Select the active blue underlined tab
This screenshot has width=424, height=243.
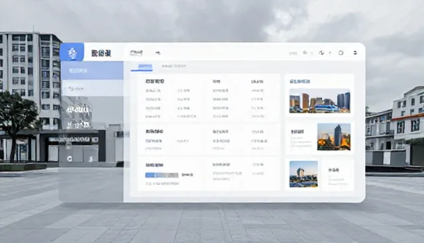click(142, 67)
